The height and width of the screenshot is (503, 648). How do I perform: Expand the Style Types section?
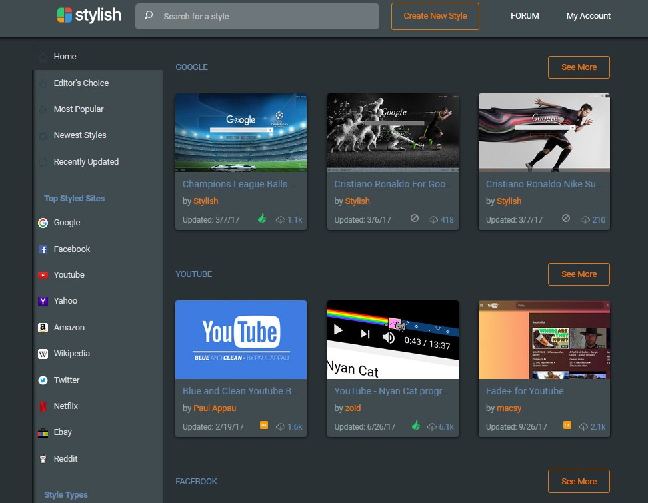(65, 494)
